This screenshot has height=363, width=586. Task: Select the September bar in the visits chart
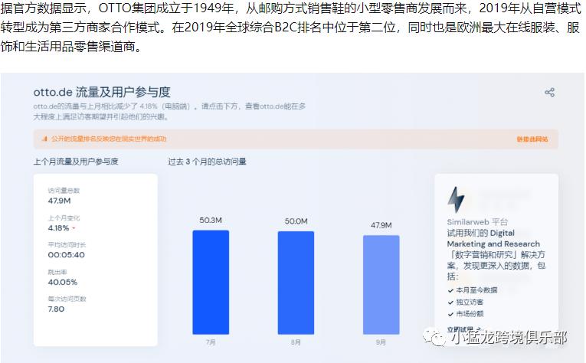click(x=381, y=285)
